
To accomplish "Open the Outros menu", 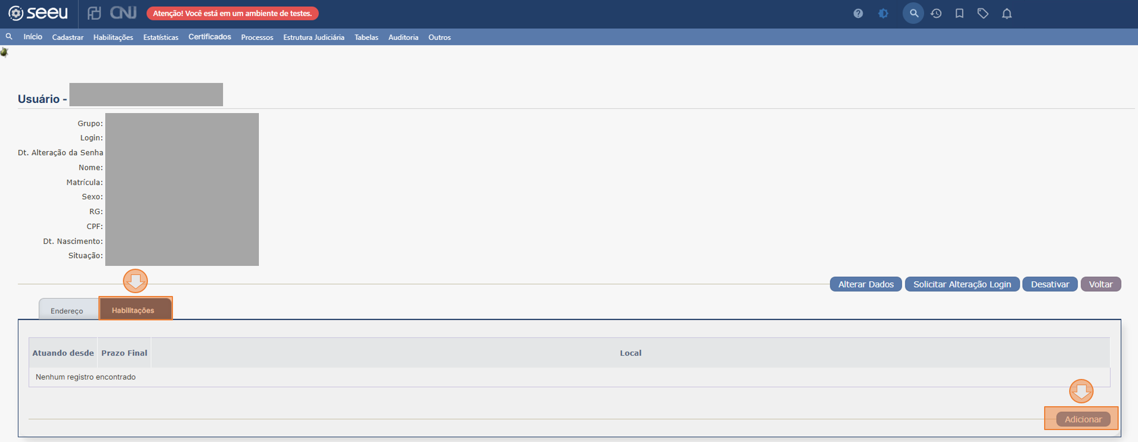I will pos(439,37).
